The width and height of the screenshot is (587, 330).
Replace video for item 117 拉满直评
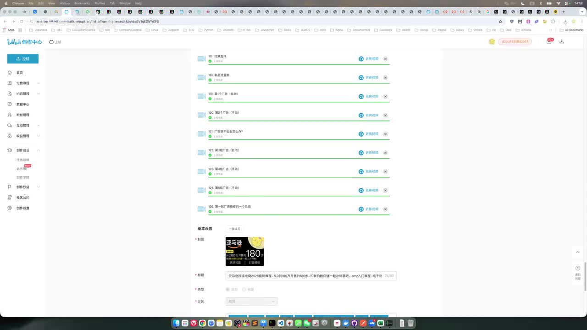pyautogui.click(x=369, y=59)
